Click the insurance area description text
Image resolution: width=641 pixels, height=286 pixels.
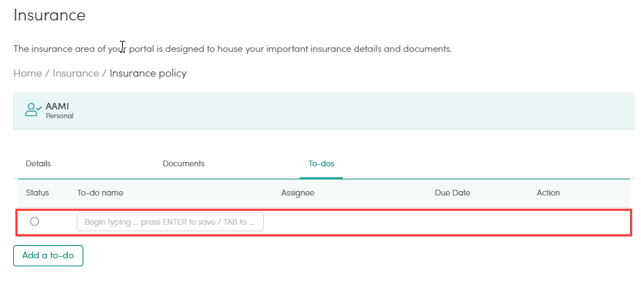(232, 49)
